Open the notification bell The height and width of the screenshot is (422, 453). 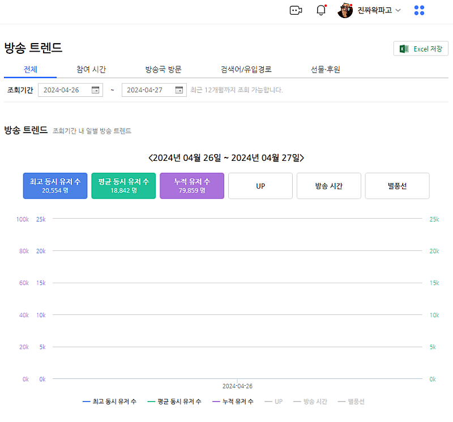[321, 10]
